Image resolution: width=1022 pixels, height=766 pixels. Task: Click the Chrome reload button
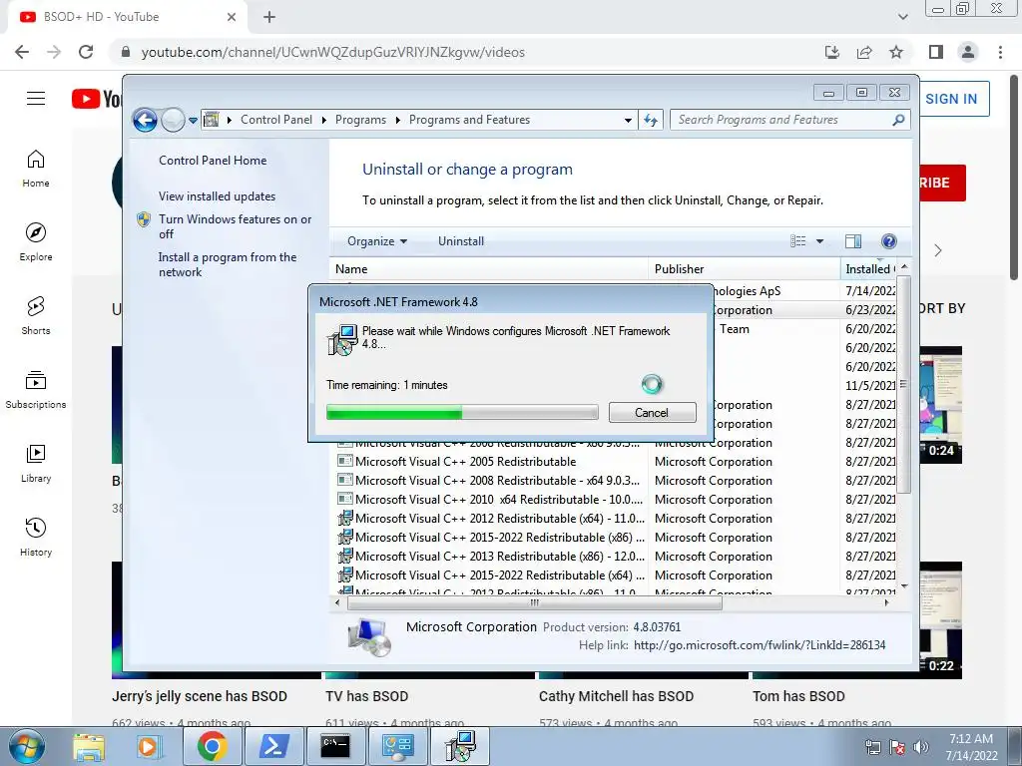[86, 52]
